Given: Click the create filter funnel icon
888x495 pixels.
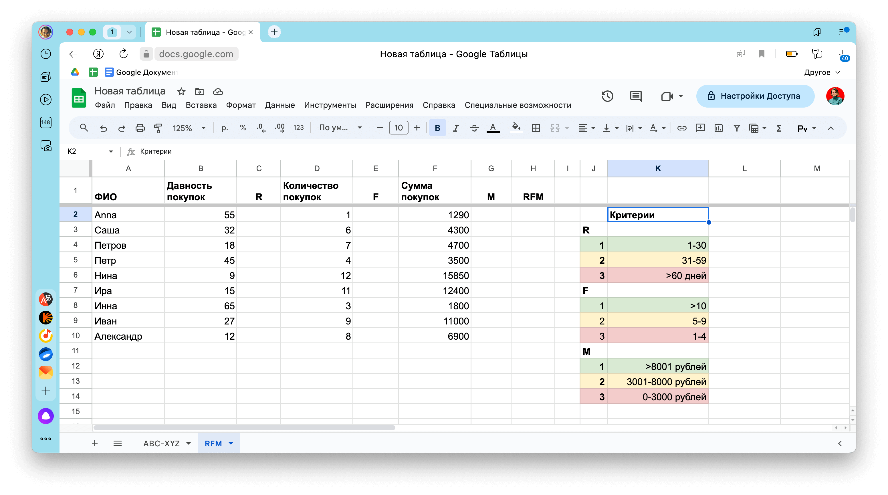Looking at the screenshot, I should 737,128.
